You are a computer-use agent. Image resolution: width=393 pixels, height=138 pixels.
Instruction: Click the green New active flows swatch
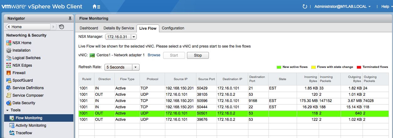[x=278, y=67]
